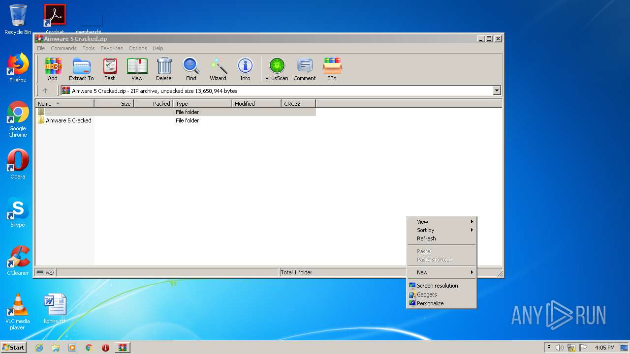630x354 pixels.
Task: Show hidden tray icons arrow
Action: (549, 348)
